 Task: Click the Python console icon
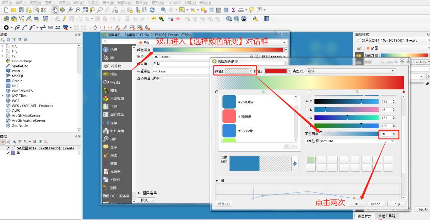(x=255, y=19)
